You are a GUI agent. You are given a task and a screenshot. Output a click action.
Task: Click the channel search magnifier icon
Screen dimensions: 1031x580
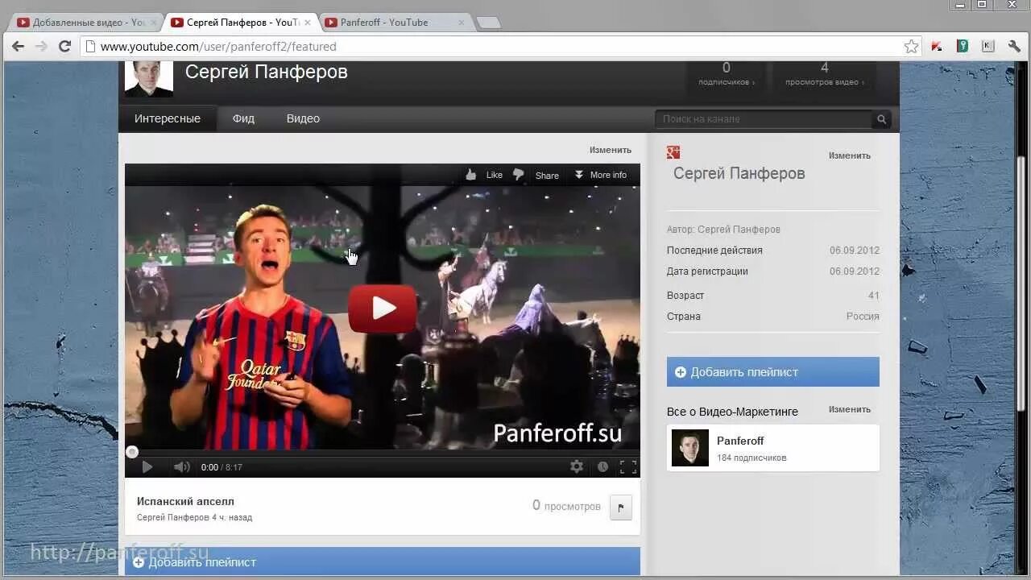[882, 119]
